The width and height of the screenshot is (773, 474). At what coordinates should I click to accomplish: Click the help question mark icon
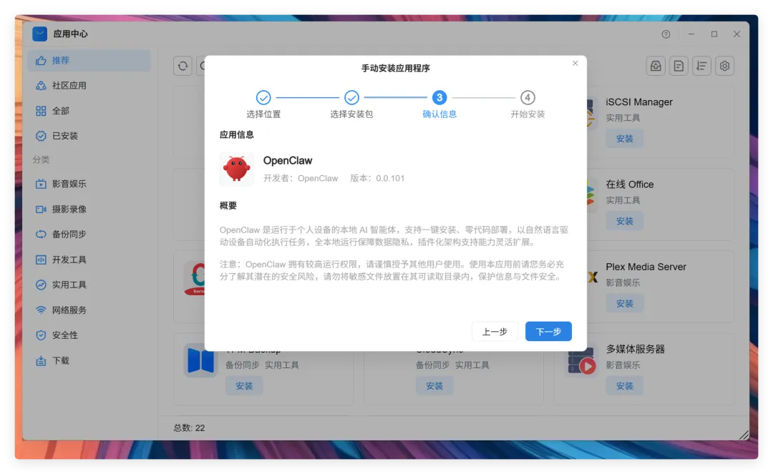point(666,34)
